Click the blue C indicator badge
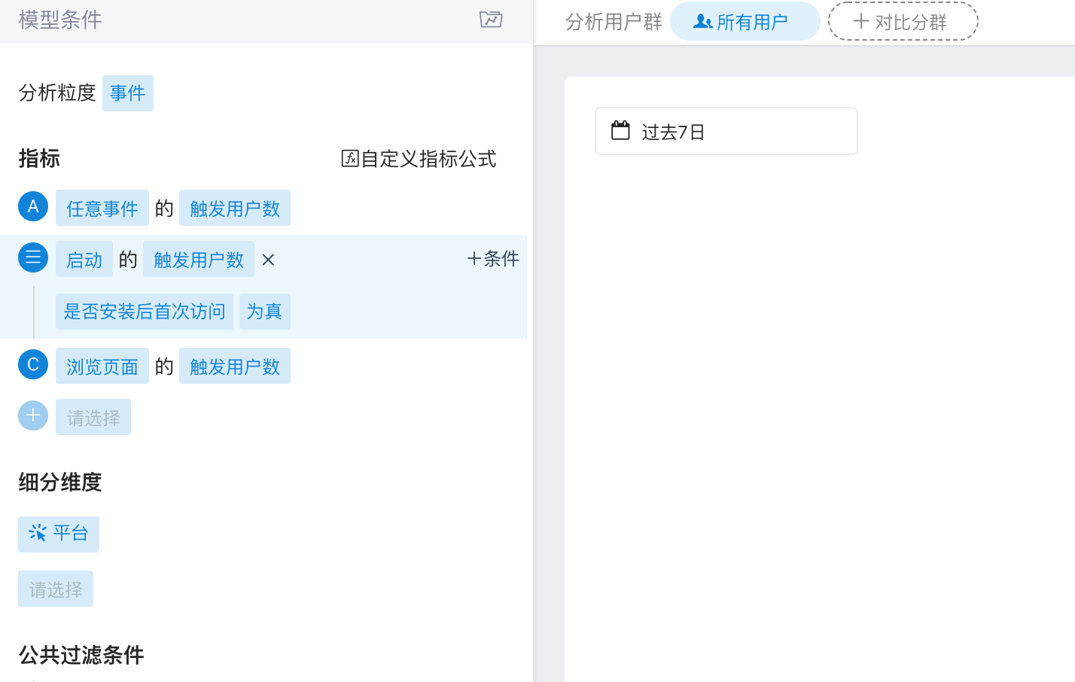This screenshot has width=1075, height=682. (33, 365)
